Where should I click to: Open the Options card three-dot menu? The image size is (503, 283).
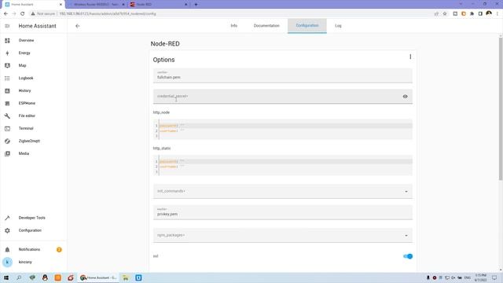click(410, 57)
